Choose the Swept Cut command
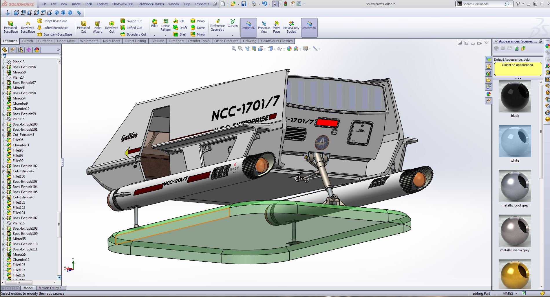Screen dimensions: 550x297 point(131,21)
